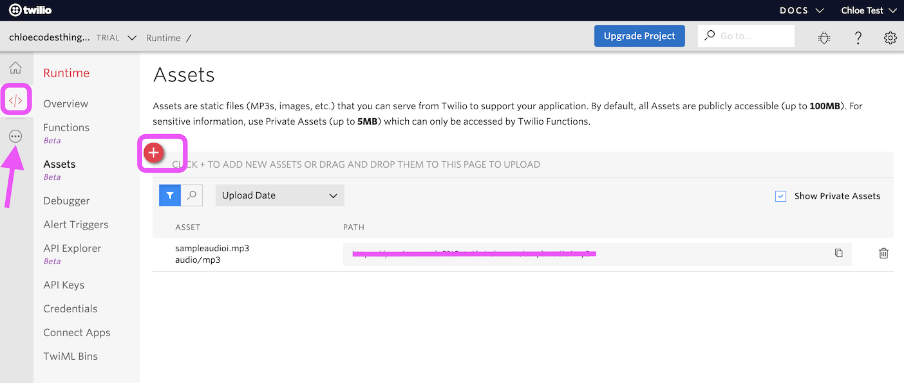Image resolution: width=904 pixels, height=383 pixels.
Task: Copy the sampleaudioi.mp3 asset path
Action: 838,253
